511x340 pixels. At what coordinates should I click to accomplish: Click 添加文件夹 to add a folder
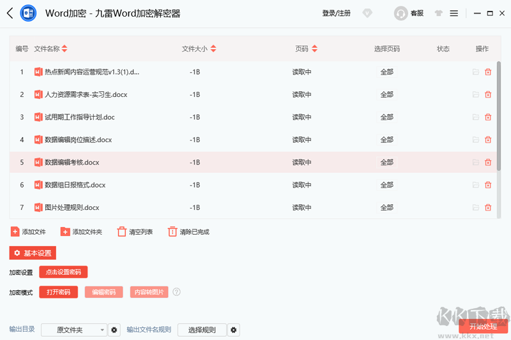point(82,232)
